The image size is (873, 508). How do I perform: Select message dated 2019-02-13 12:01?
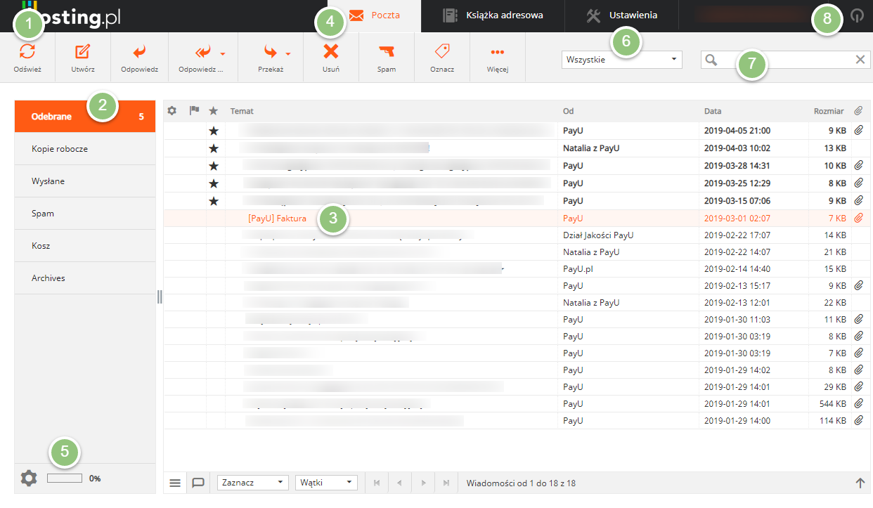pyautogui.click(x=517, y=303)
